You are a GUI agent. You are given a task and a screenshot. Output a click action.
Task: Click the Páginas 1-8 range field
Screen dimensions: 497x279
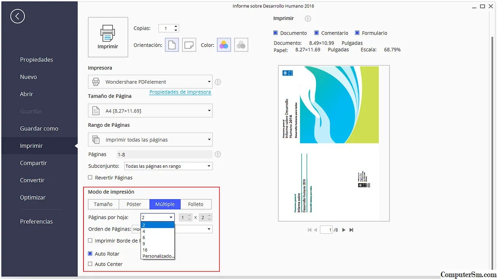164,154
